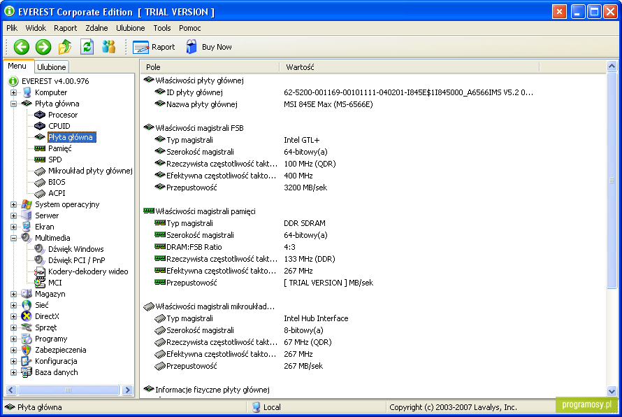Select the Sieć network icon
This screenshot has height=417, width=622.
27,305
